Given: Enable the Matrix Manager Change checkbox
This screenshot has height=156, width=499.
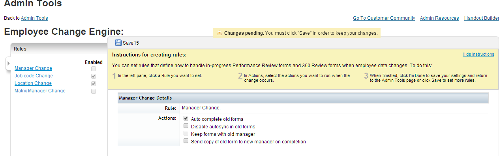Looking at the screenshot, I should click(x=94, y=91).
